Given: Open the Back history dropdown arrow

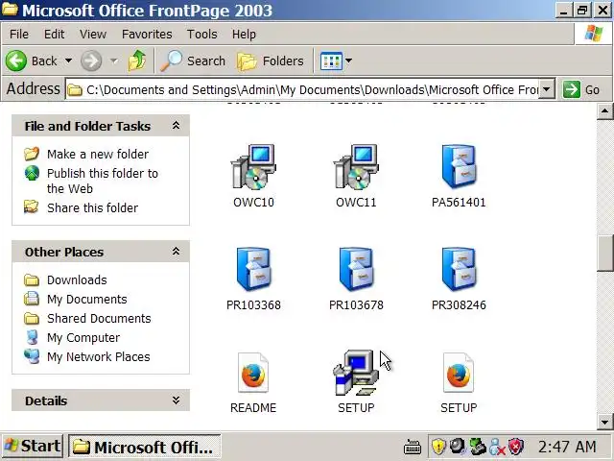Looking at the screenshot, I should click(x=68, y=61).
